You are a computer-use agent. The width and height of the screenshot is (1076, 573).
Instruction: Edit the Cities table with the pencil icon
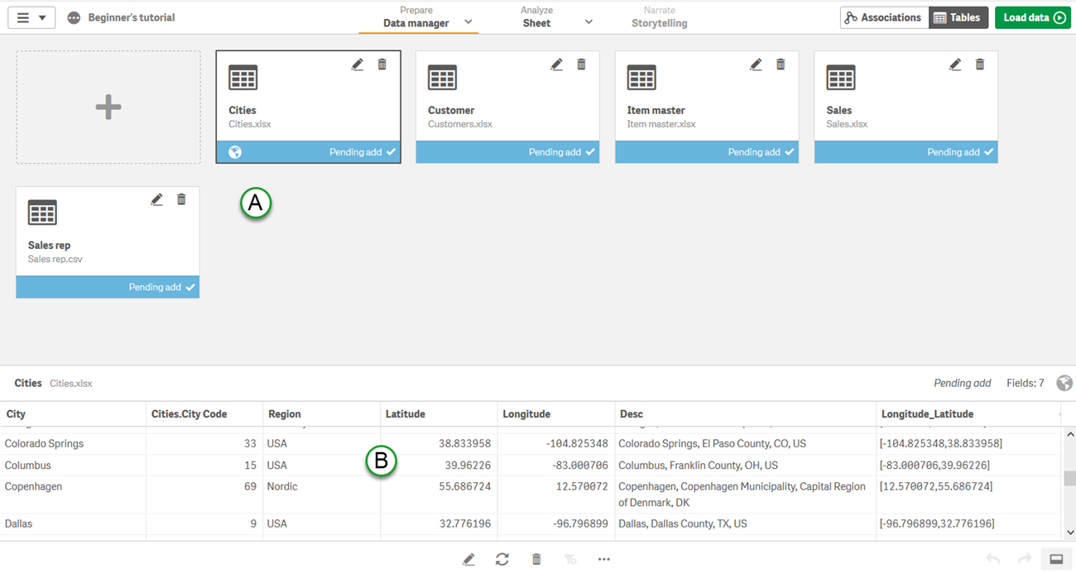pos(358,64)
